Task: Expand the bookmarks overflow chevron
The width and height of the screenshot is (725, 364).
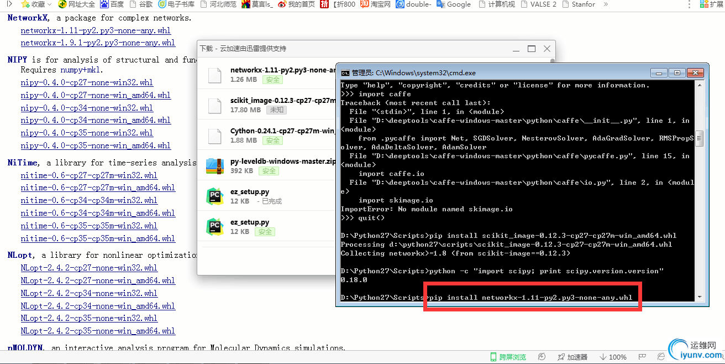Action: point(606,4)
